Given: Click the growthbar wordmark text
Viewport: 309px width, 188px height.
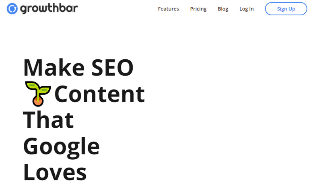Looking at the screenshot, I should (x=49, y=8).
